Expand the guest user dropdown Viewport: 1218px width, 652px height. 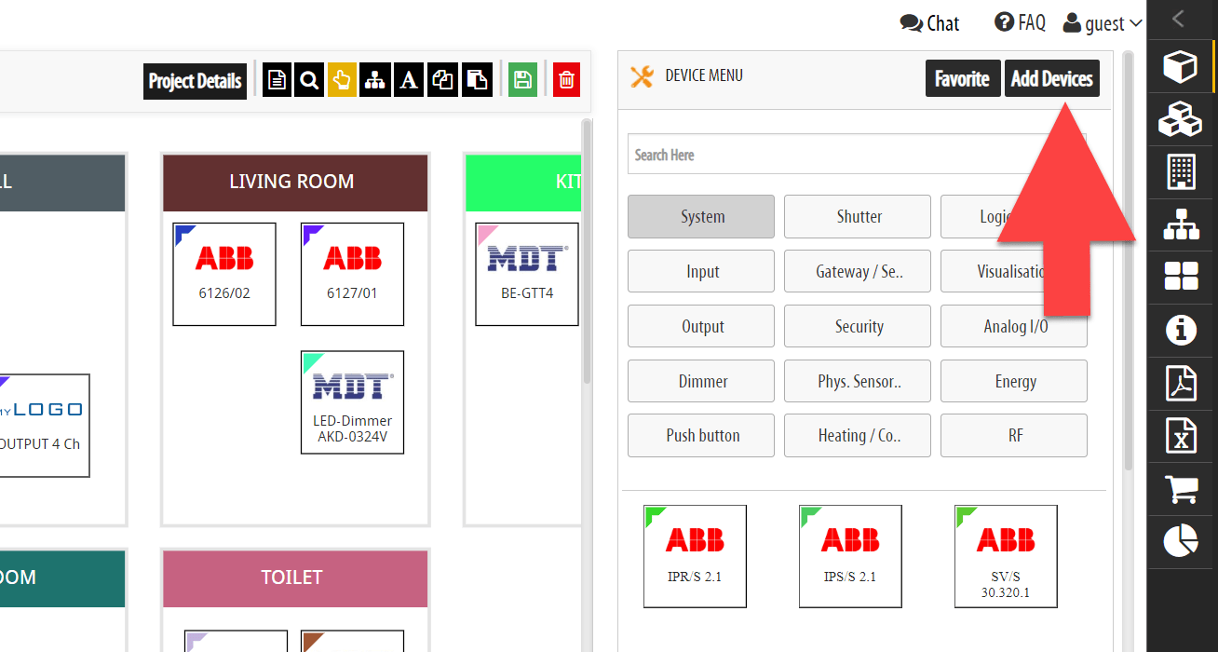pyautogui.click(x=1103, y=23)
